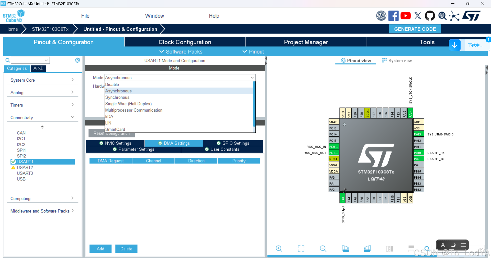Select the NRST pin on chip
This screenshot has height=261, width=491.
tap(334, 159)
